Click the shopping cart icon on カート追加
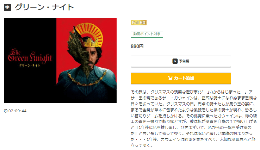 click(x=170, y=78)
